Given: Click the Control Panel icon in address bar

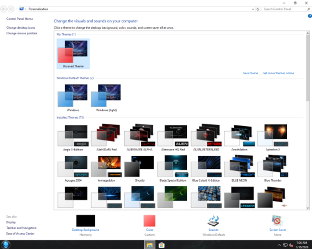Looking at the screenshot, I should (21, 9).
